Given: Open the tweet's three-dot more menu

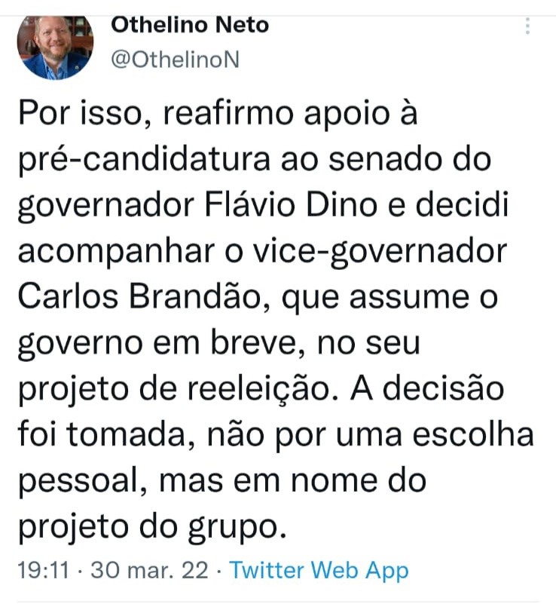Looking at the screenshot, I should [528, 27].
